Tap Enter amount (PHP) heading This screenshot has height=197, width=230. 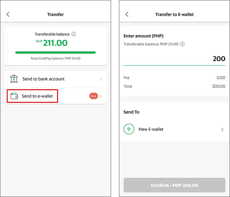pos(144,36)
